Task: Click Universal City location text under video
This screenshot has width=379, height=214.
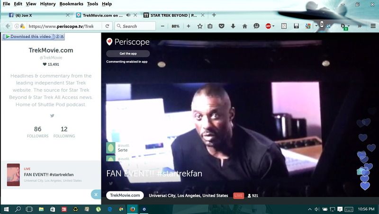Action: tap(188, 196)
